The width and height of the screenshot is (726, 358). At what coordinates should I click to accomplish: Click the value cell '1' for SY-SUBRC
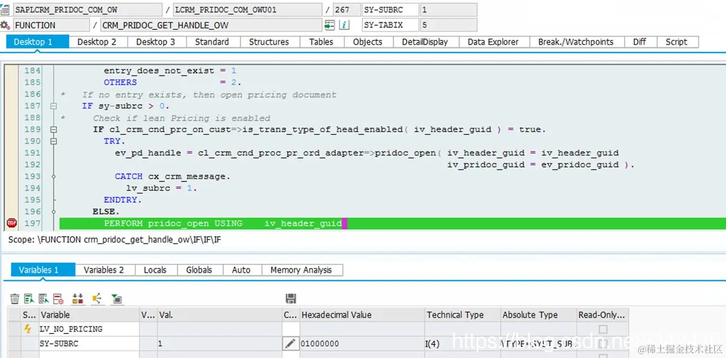pos(220,344)
